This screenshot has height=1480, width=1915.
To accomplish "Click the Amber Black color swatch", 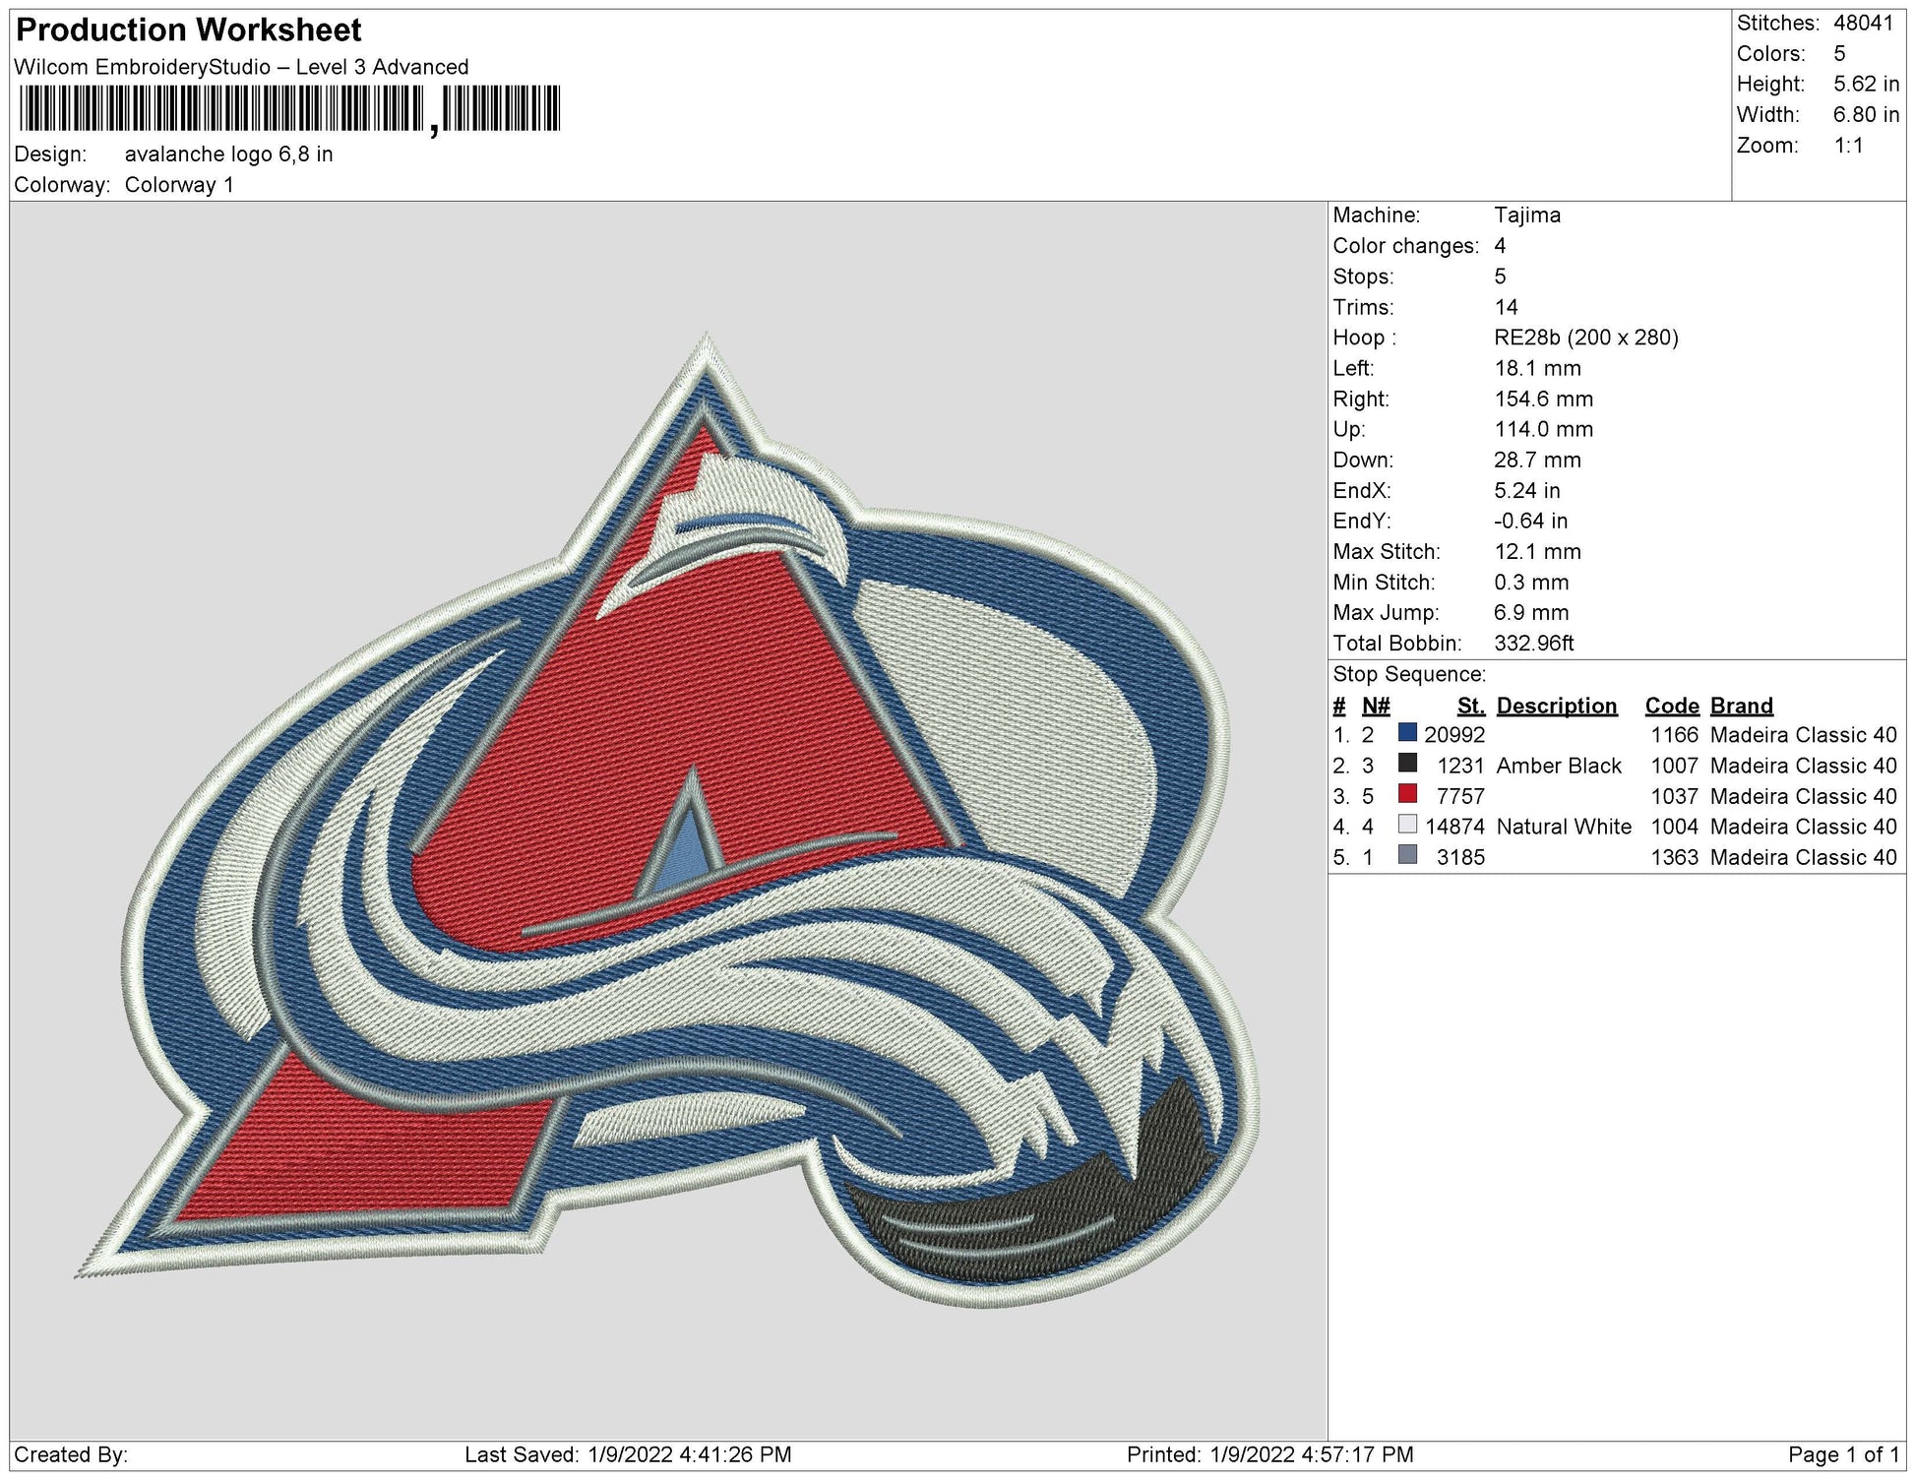I will point(1407,764).
